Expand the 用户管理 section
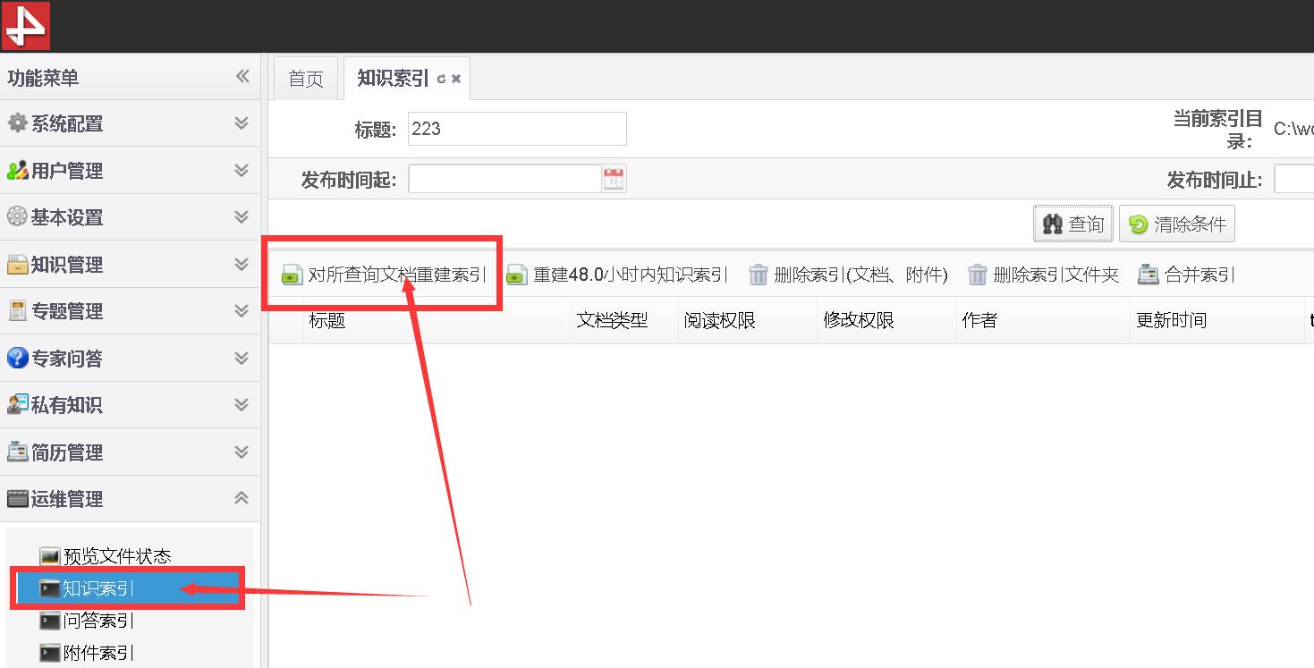1314x668 pixels. (241, 170)
